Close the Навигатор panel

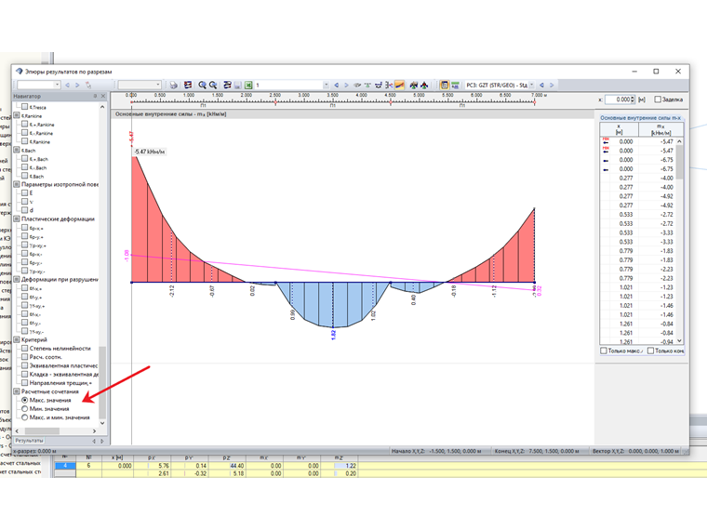(x=103, y=96)
